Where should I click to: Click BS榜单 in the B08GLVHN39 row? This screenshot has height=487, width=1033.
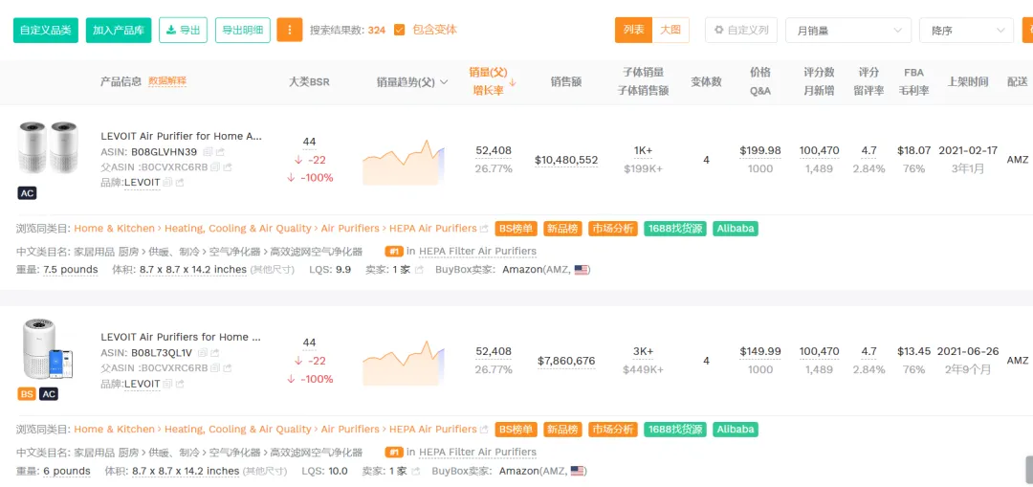516,229
